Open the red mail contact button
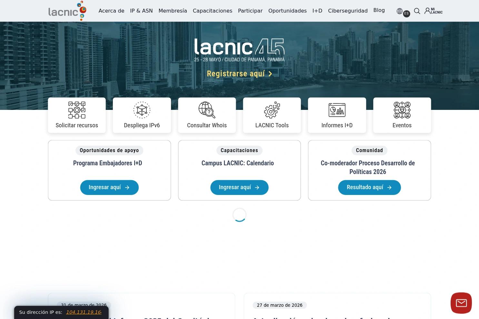 coord(461,303)
